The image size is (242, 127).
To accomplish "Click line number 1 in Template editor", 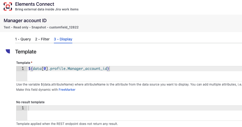I will [23, 69].
